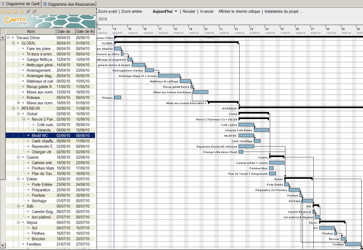Image resolution: width=363 pixels, height=250 pixels.
Task: Click the GanttProject logo banner
Action: coord(48,21)
